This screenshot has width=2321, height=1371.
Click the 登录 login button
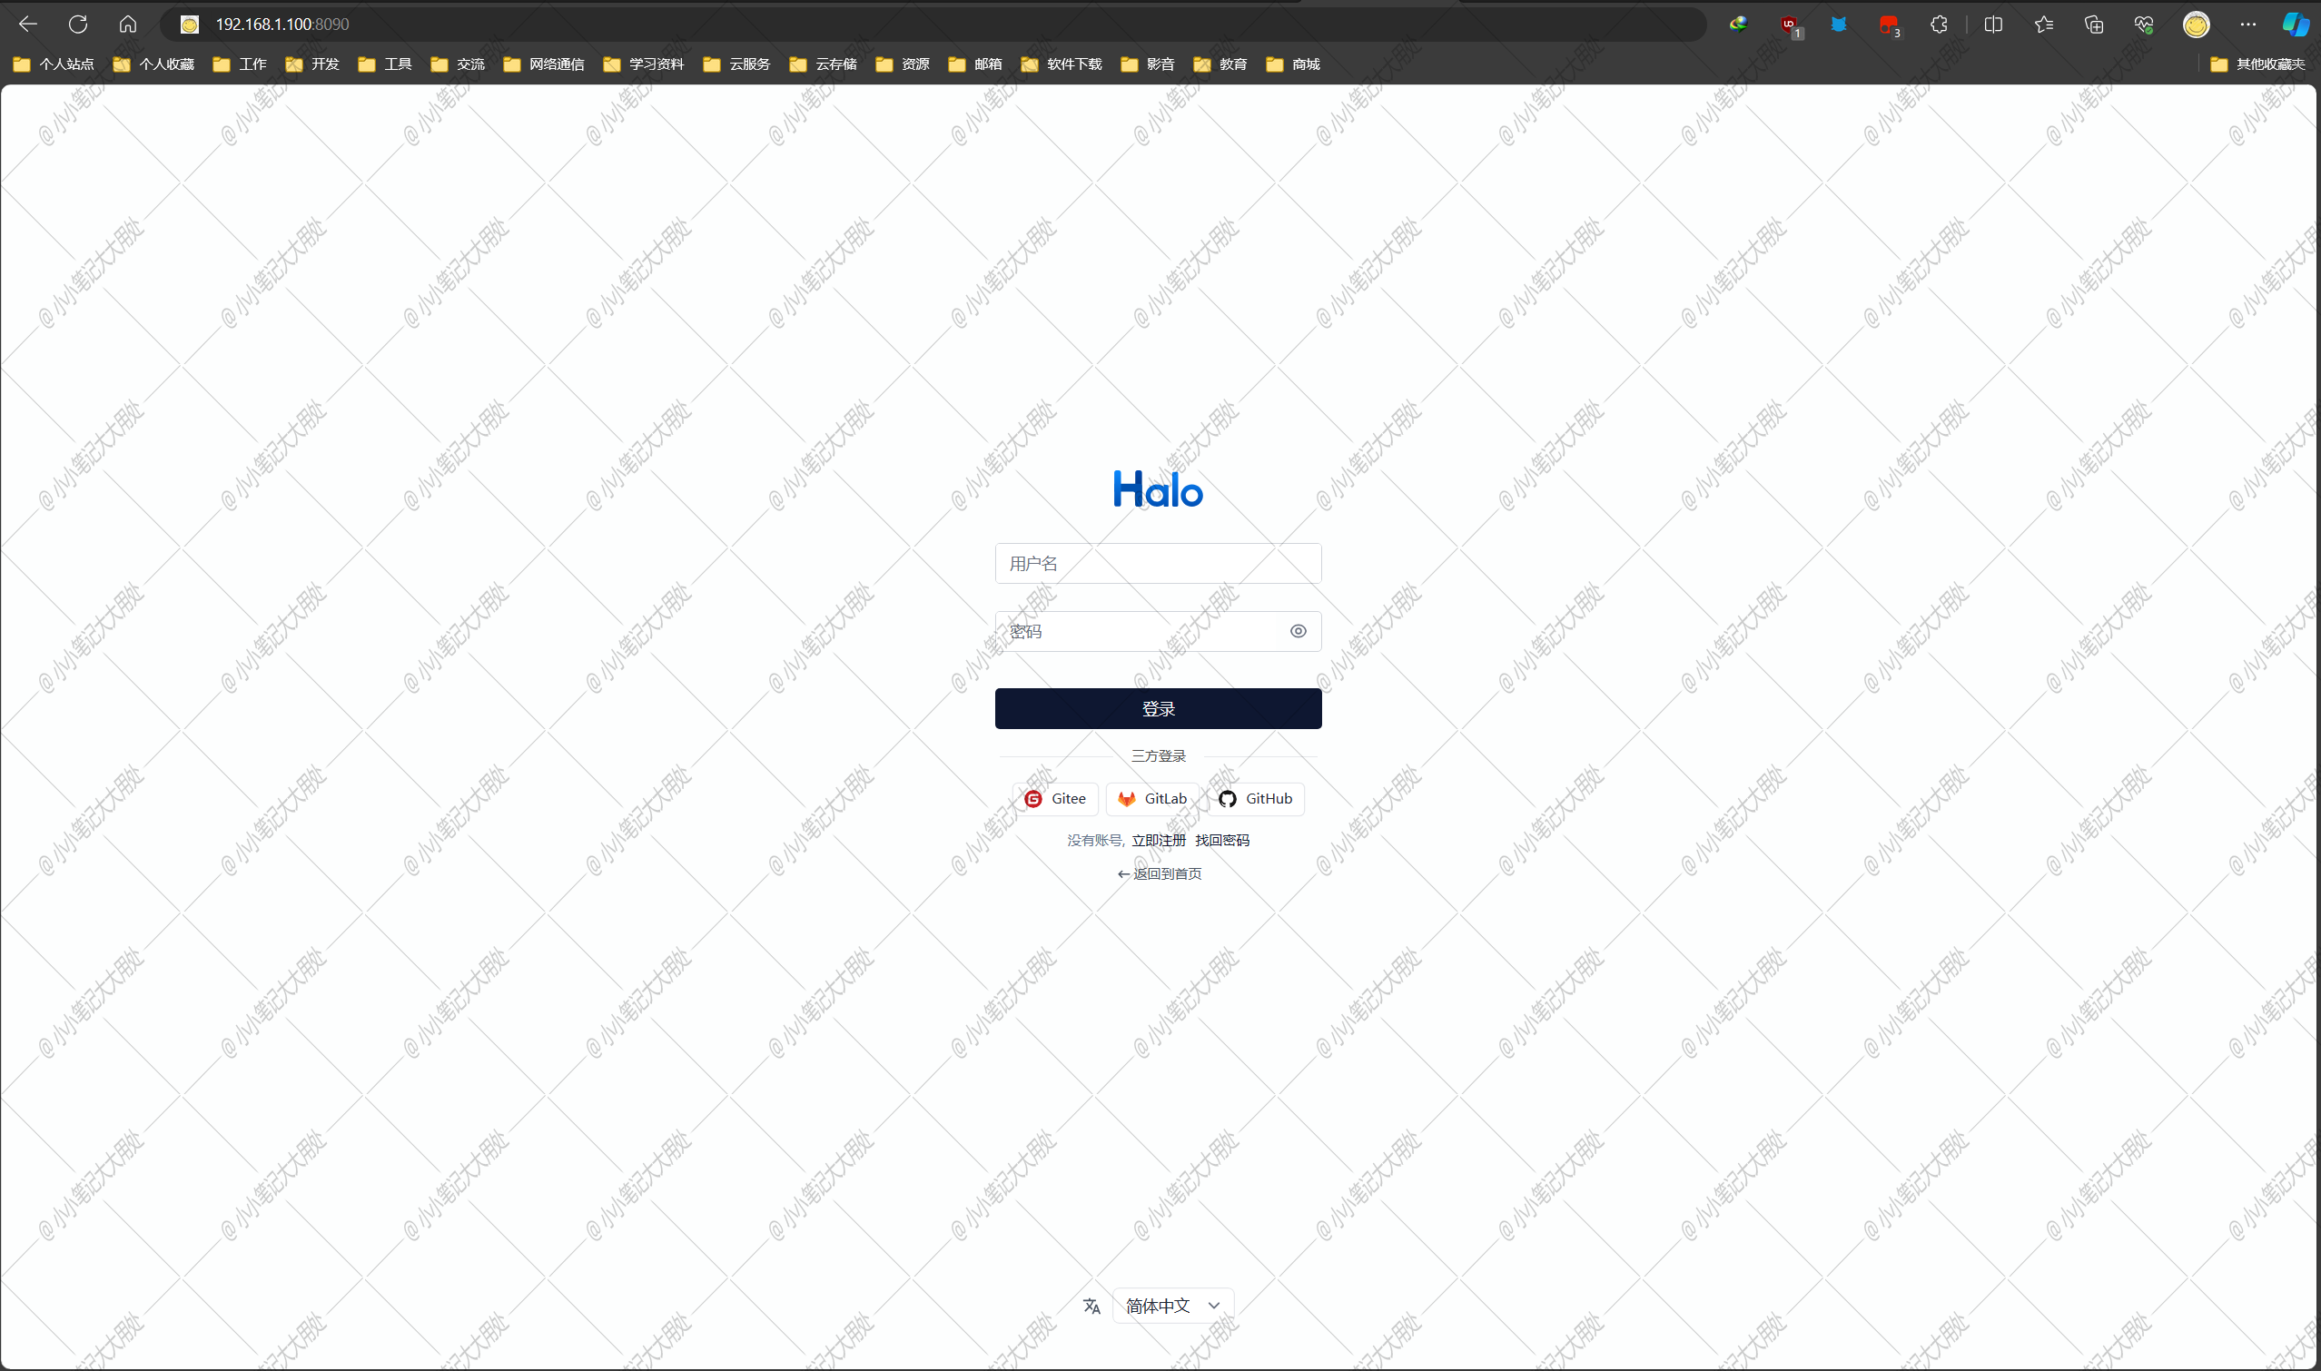pyautogui.click(x=1159, y=708)
